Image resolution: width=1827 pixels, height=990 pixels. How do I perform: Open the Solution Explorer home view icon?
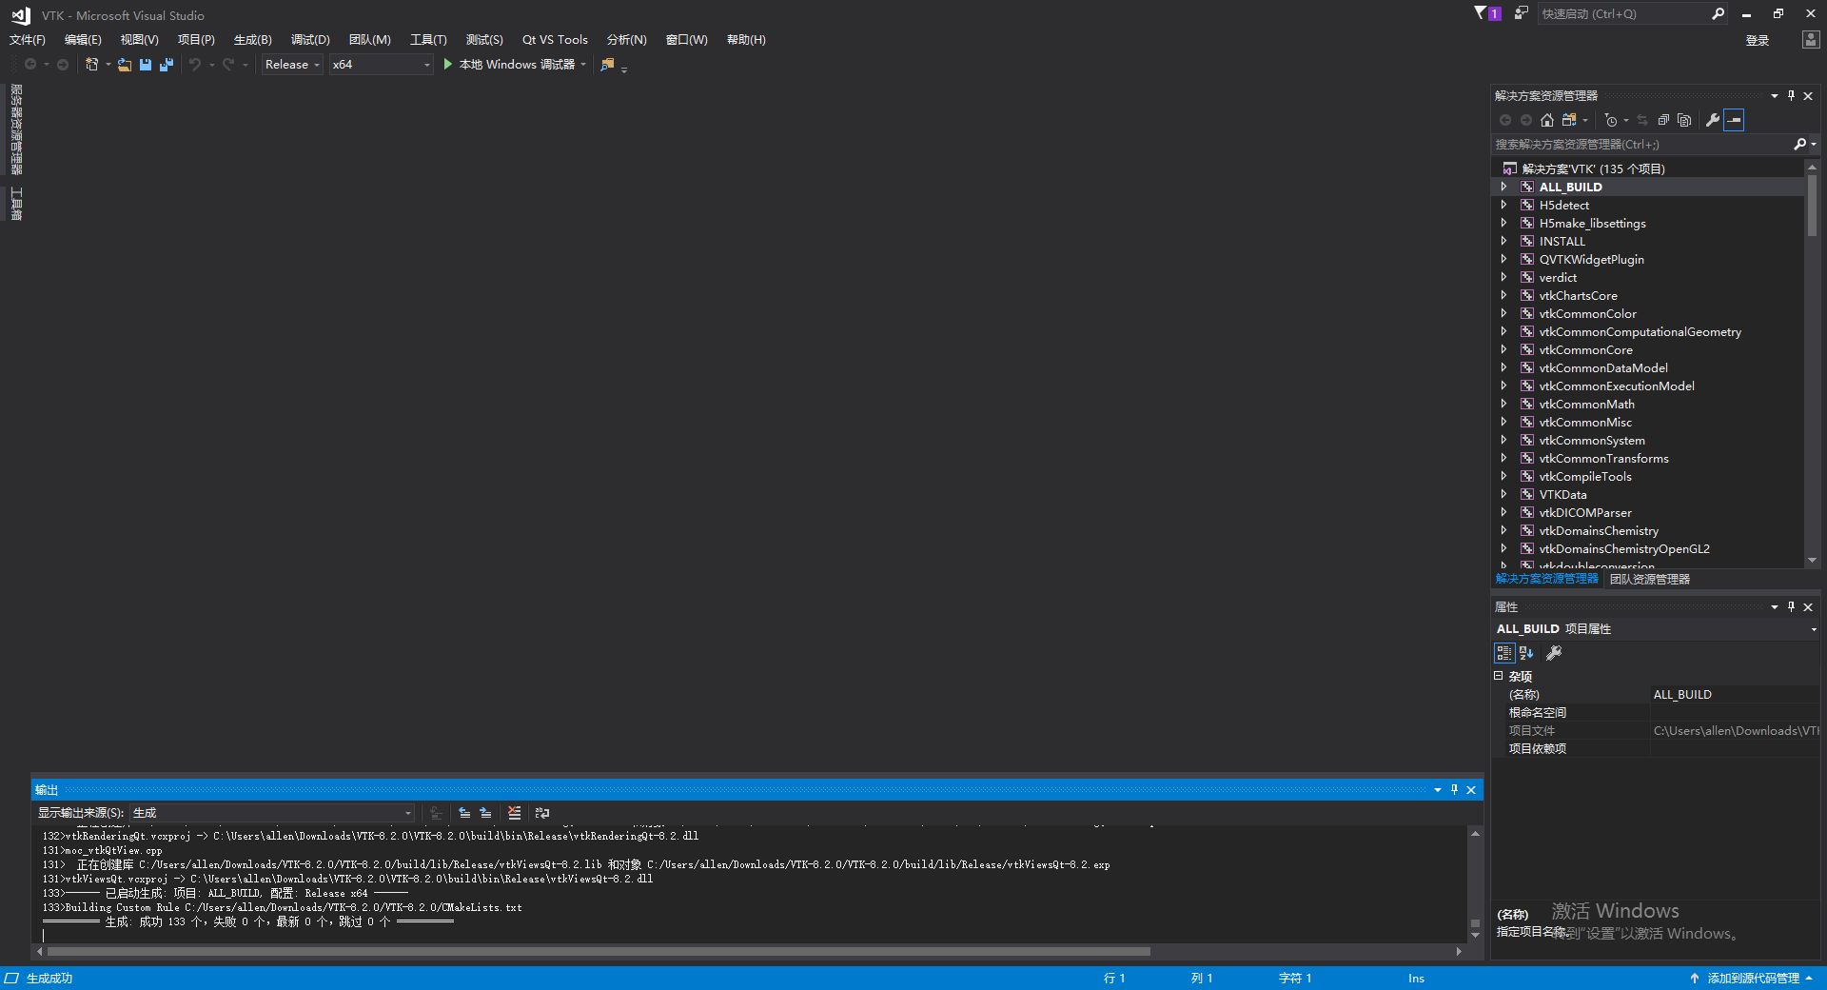(1546, 120)
